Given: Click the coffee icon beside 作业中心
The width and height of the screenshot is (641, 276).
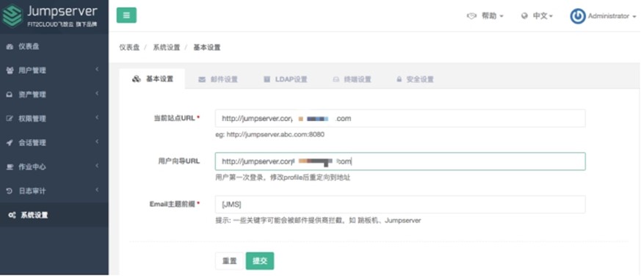Looking at the screenshot, I should (x=10, y=167).
